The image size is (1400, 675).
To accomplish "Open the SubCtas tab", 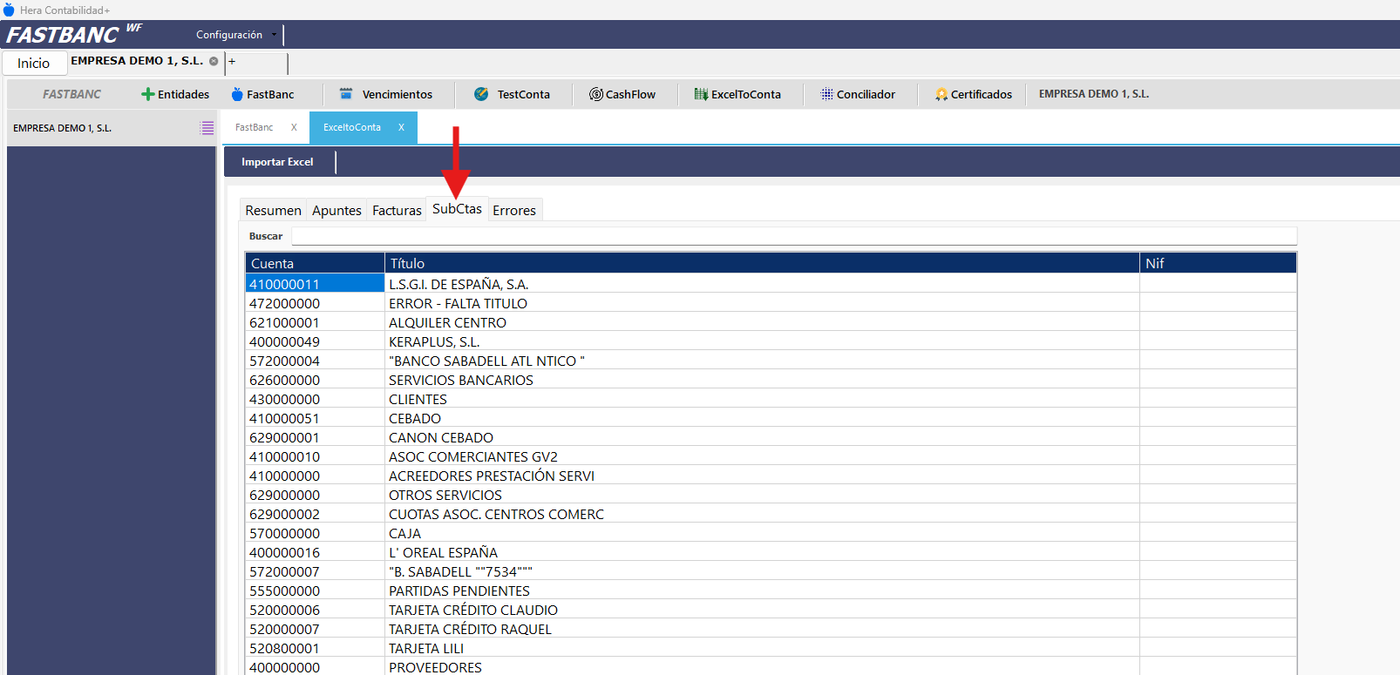I will coord(457,209).
